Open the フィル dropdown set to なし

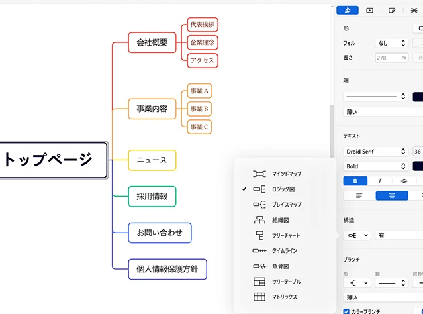[392, 43]
